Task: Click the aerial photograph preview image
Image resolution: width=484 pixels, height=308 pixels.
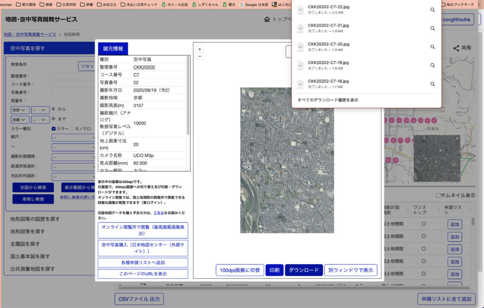Action: (287, 160)
